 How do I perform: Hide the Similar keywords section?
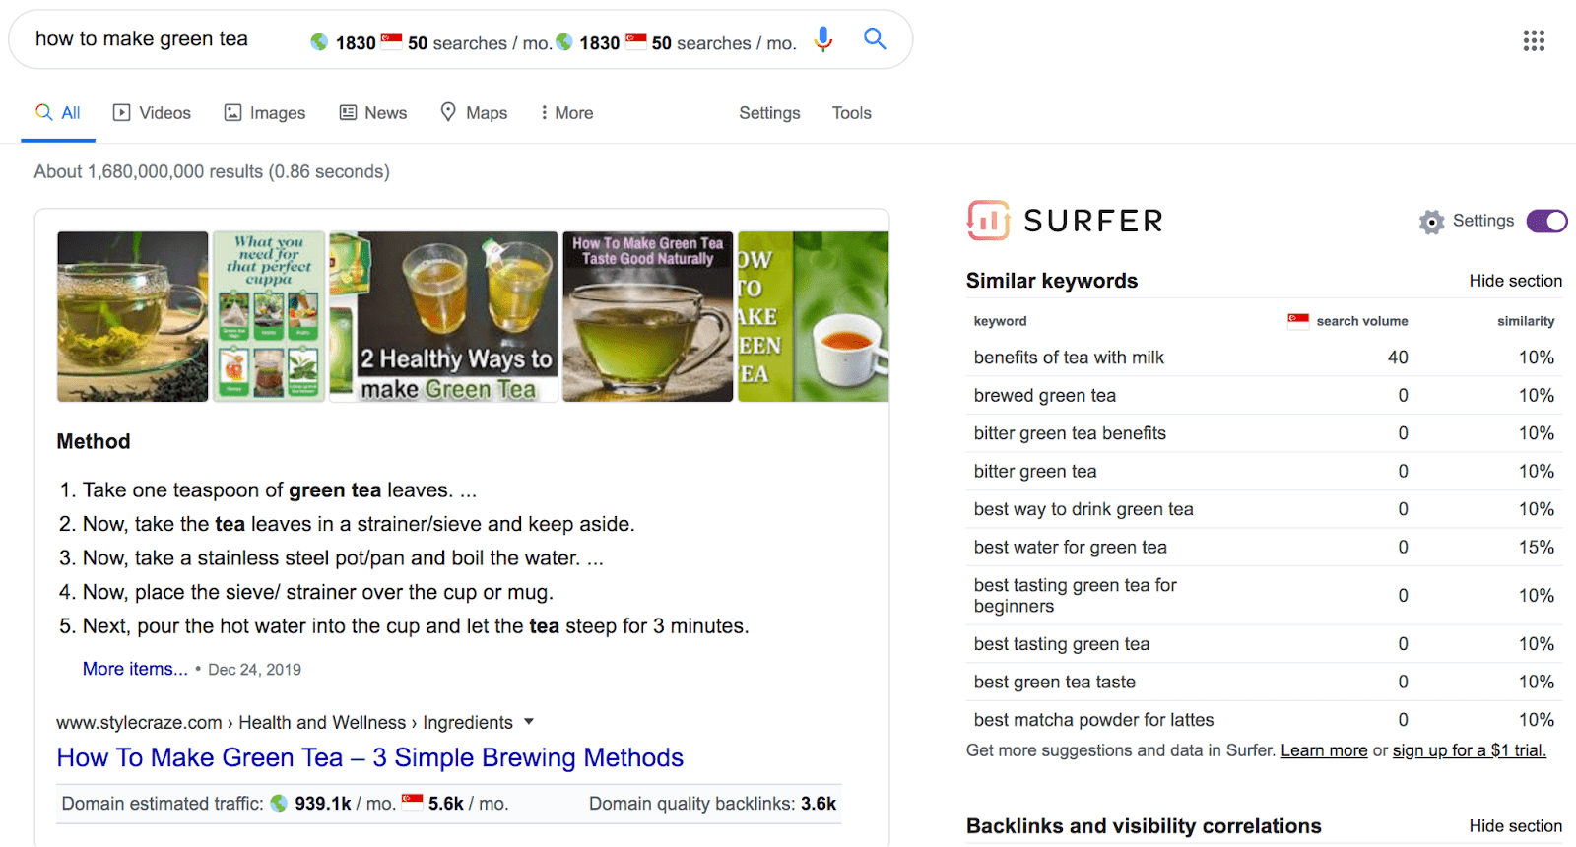coord(1514,281)
